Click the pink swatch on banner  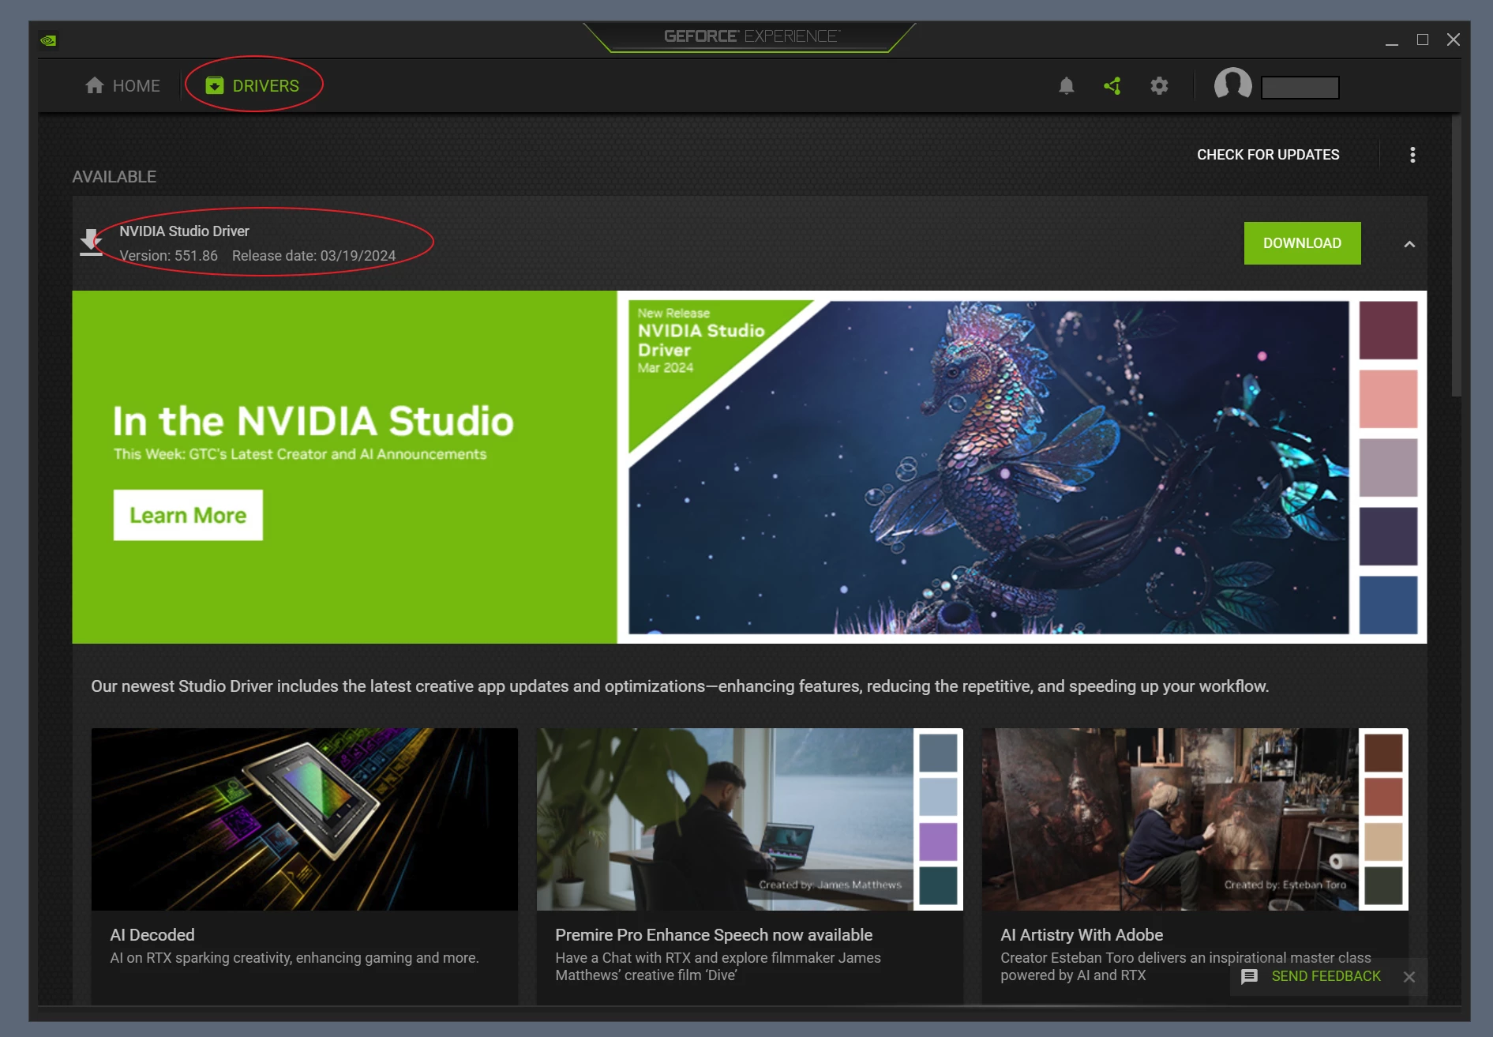1388,399
